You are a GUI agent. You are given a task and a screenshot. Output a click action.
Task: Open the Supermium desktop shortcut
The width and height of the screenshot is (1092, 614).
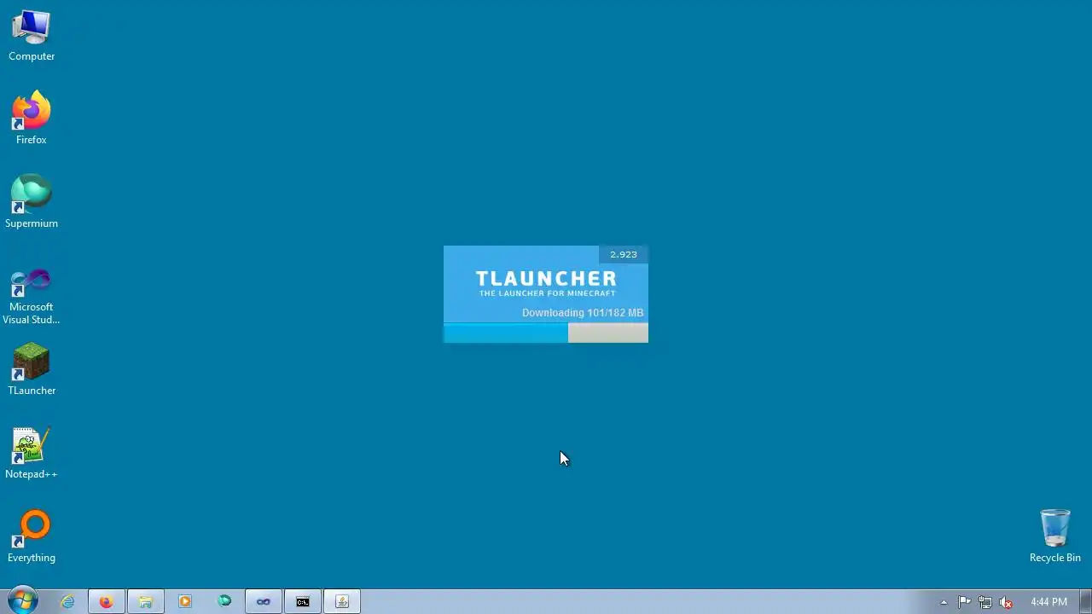pos(32,202)
